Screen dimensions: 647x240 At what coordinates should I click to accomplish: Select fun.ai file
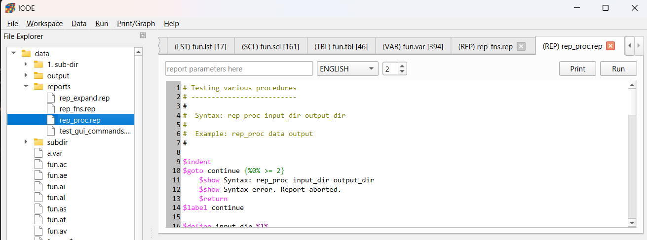pos(56,186)
